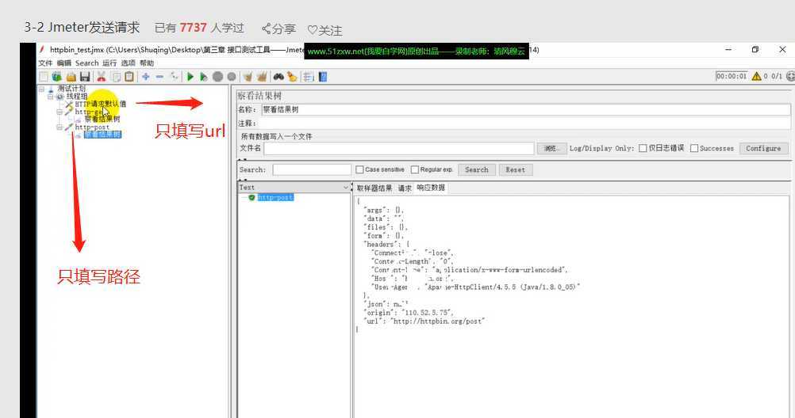Click the Search button beside Regular exp.
The height and width of the screenshot is (418, 795).
477,169
